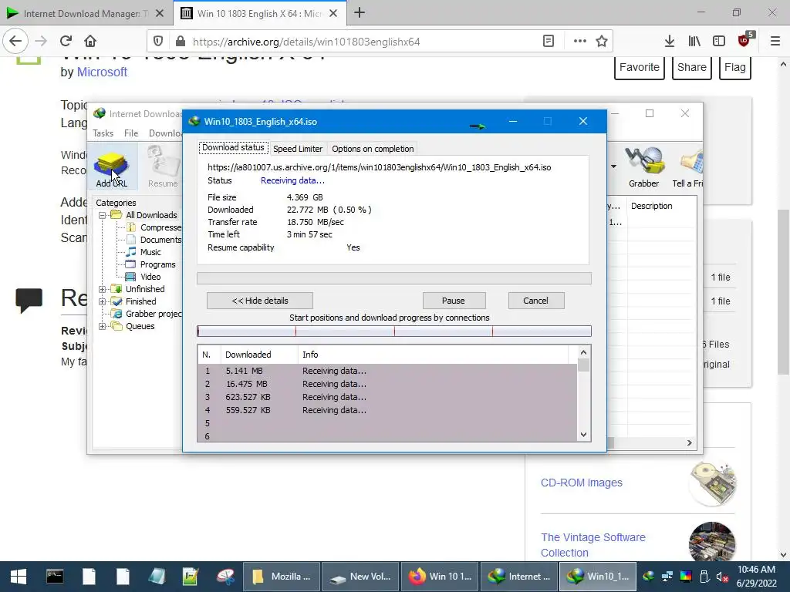Toggle reader view icon in address bar
The height and width of the screenshot is (592, 790).
(x=549, y=42)
